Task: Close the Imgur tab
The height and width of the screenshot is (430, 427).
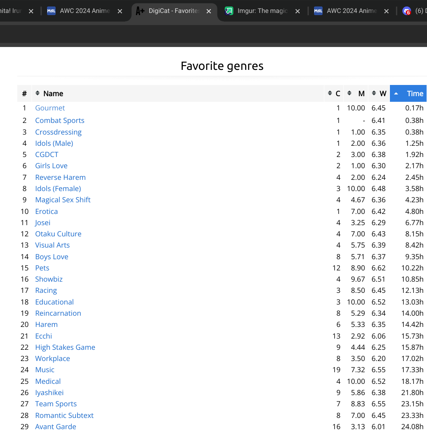Action: click(298, 11)
